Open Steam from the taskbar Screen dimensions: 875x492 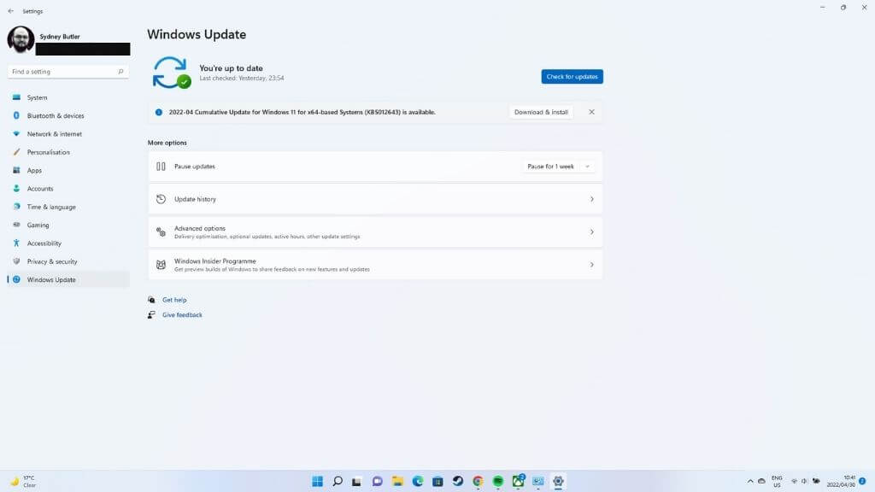click(x=458, y=481)
